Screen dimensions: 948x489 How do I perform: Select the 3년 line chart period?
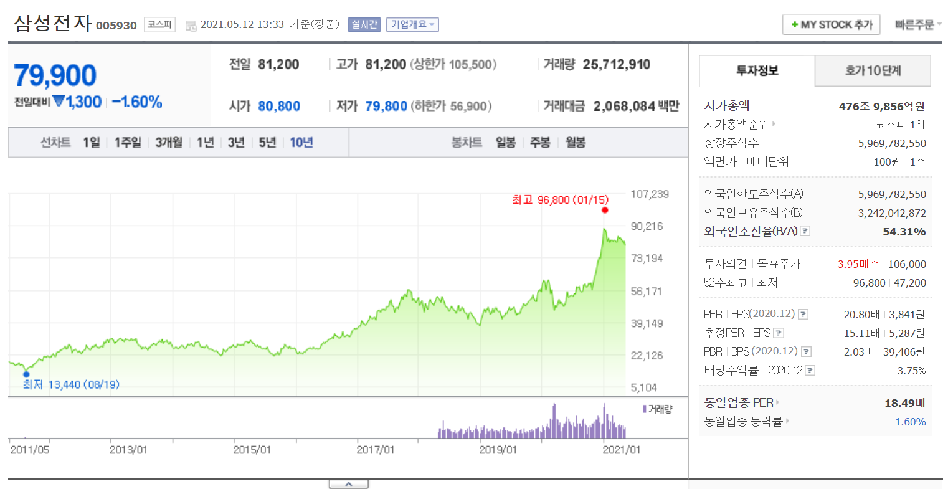(236, 143)
